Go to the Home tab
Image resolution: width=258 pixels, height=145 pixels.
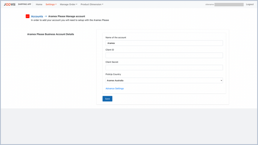39,4
